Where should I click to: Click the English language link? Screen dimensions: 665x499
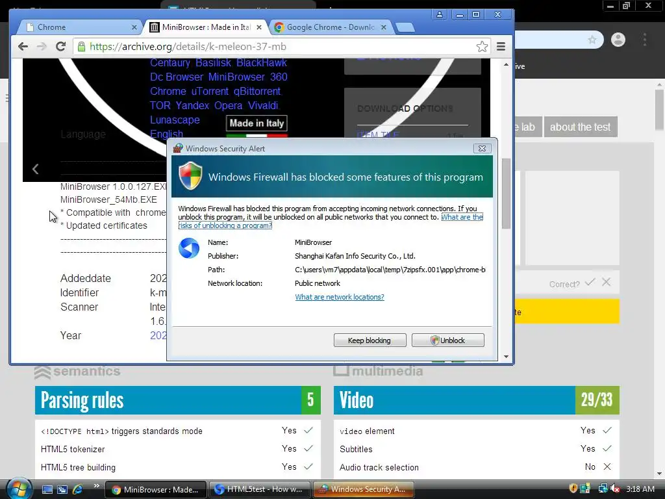167,134
